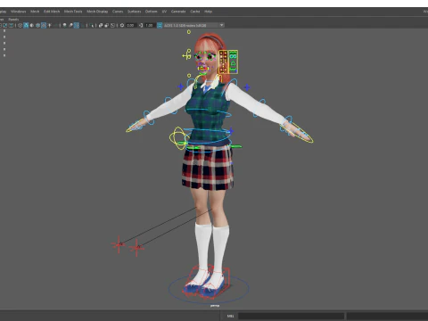The width and height of the screenshot is (428, 321).
Task: Toggle the View Transform icon button
Action: (160, 25)
